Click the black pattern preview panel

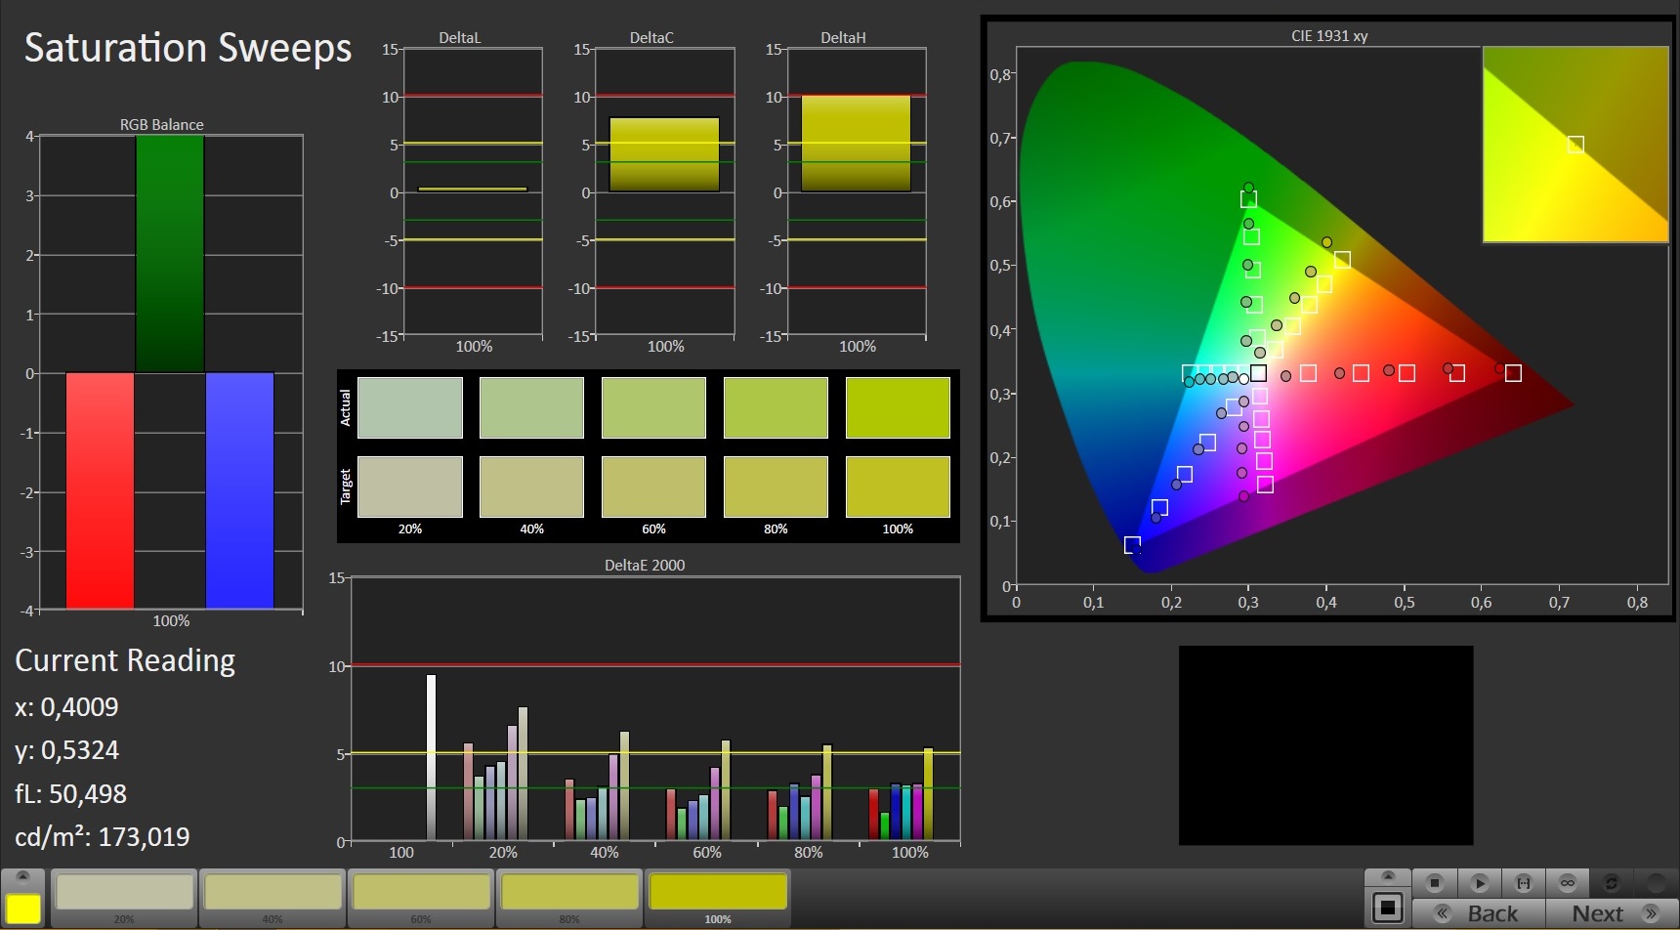(x=1325, y=745)
